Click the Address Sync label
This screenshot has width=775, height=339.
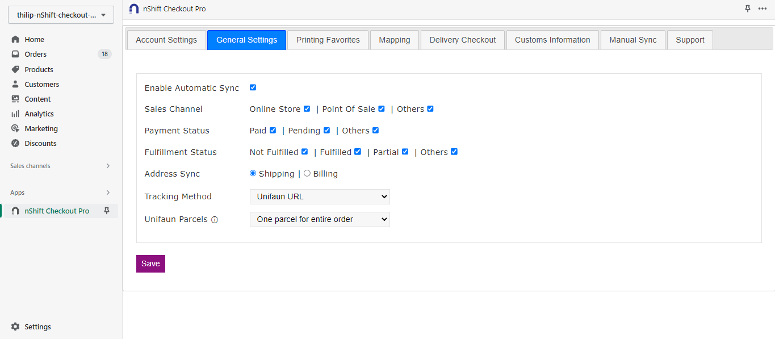pyautogui.click(x=172, y=174)
